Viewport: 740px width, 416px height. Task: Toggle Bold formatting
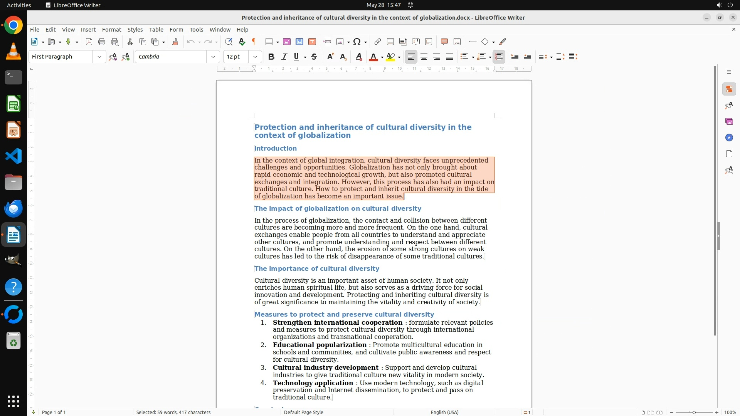click(x=271, y=57)
